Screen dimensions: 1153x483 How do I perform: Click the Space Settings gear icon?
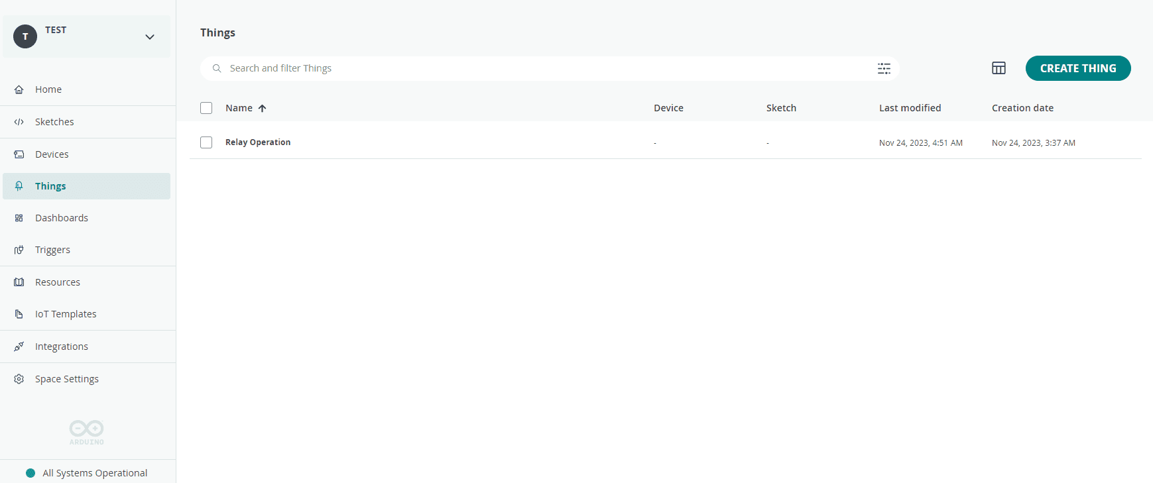click(19, 379)
